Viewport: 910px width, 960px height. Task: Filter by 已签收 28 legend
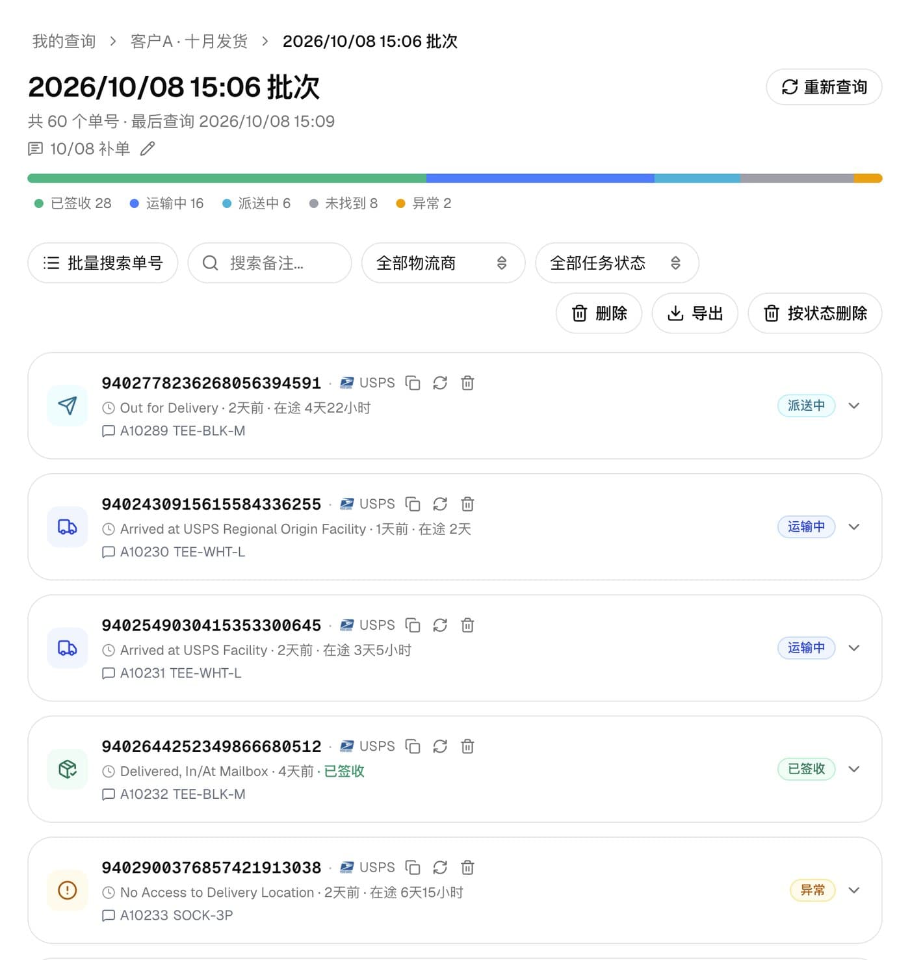(73, 203)
